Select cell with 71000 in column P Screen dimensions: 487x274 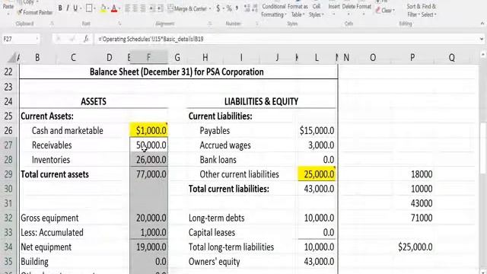click(x=412, y=218)
